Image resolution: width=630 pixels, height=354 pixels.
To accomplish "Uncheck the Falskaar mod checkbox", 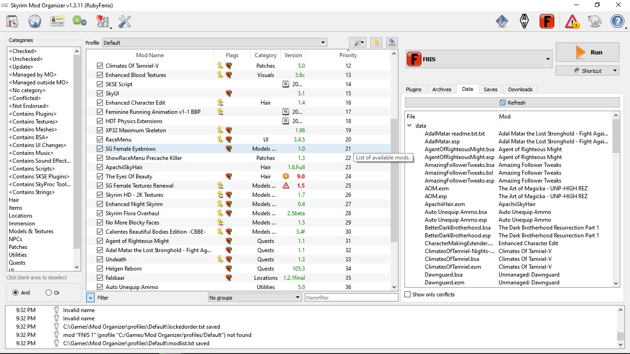I will (100, 278).
